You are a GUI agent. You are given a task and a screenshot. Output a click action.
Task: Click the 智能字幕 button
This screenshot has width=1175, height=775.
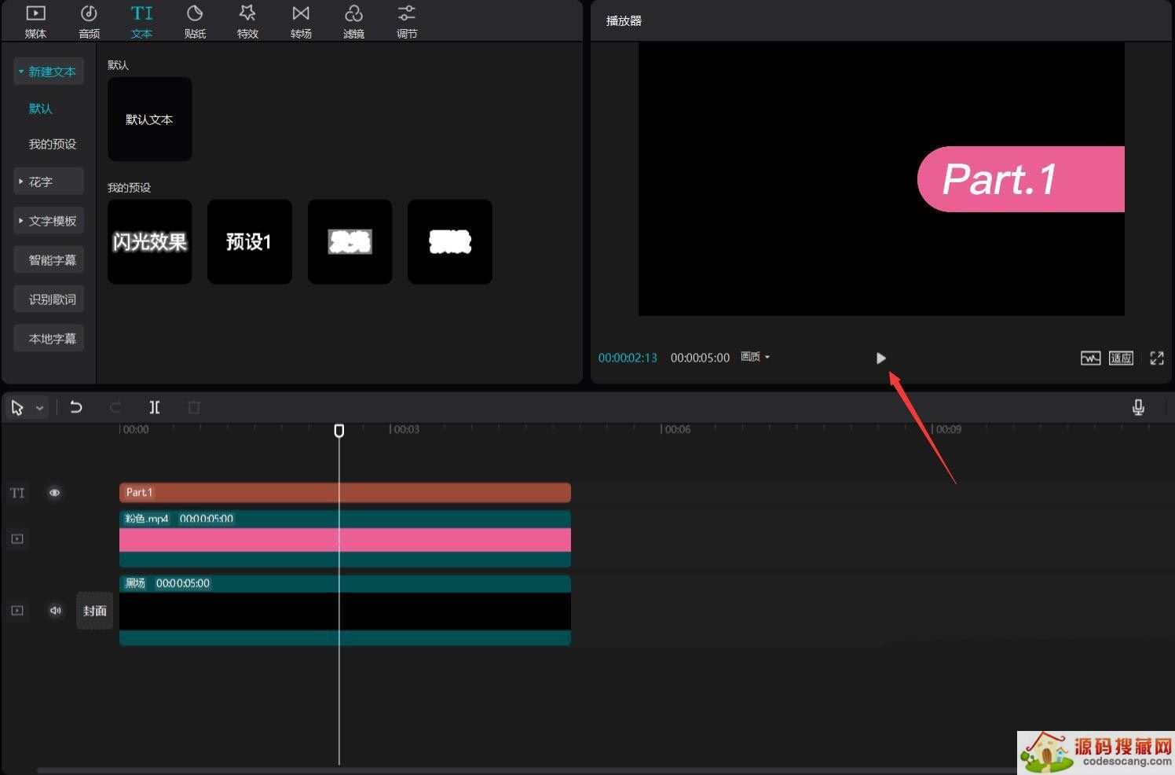tap(49, 260)
